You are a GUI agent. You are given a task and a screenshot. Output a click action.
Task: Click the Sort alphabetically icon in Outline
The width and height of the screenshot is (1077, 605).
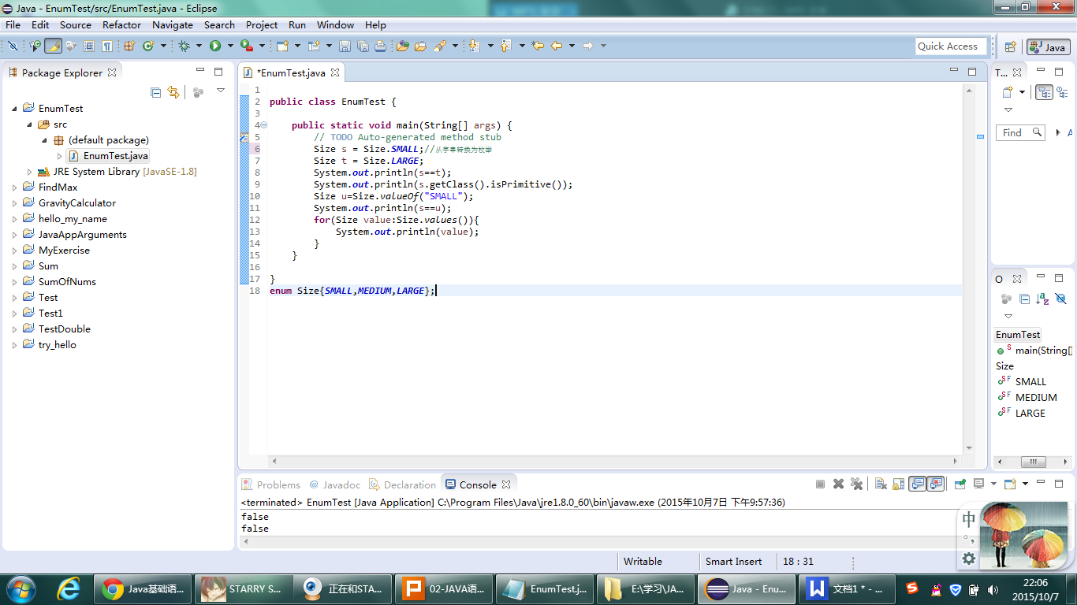tap(1043, 299)
